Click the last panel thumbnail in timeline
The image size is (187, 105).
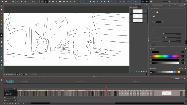pos(166,93)
